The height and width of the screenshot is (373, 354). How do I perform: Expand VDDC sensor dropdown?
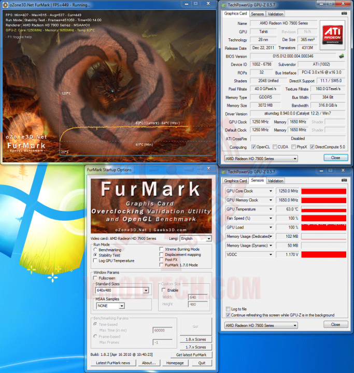(x=271, y=254)
